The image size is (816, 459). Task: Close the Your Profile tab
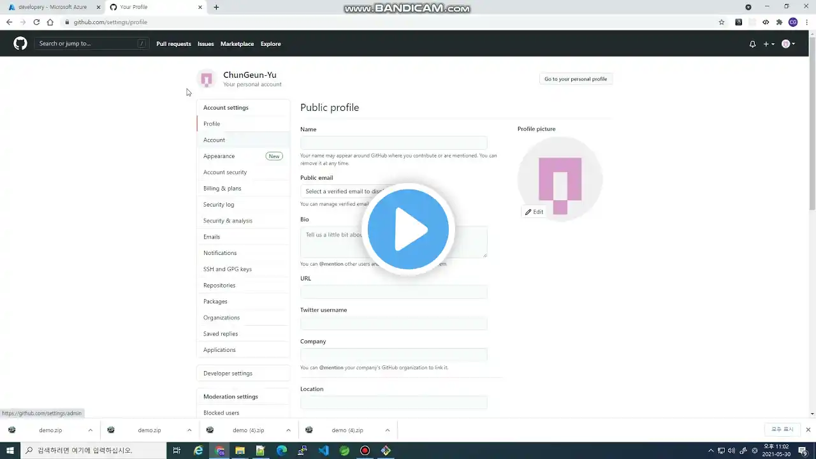coord(200,7)
